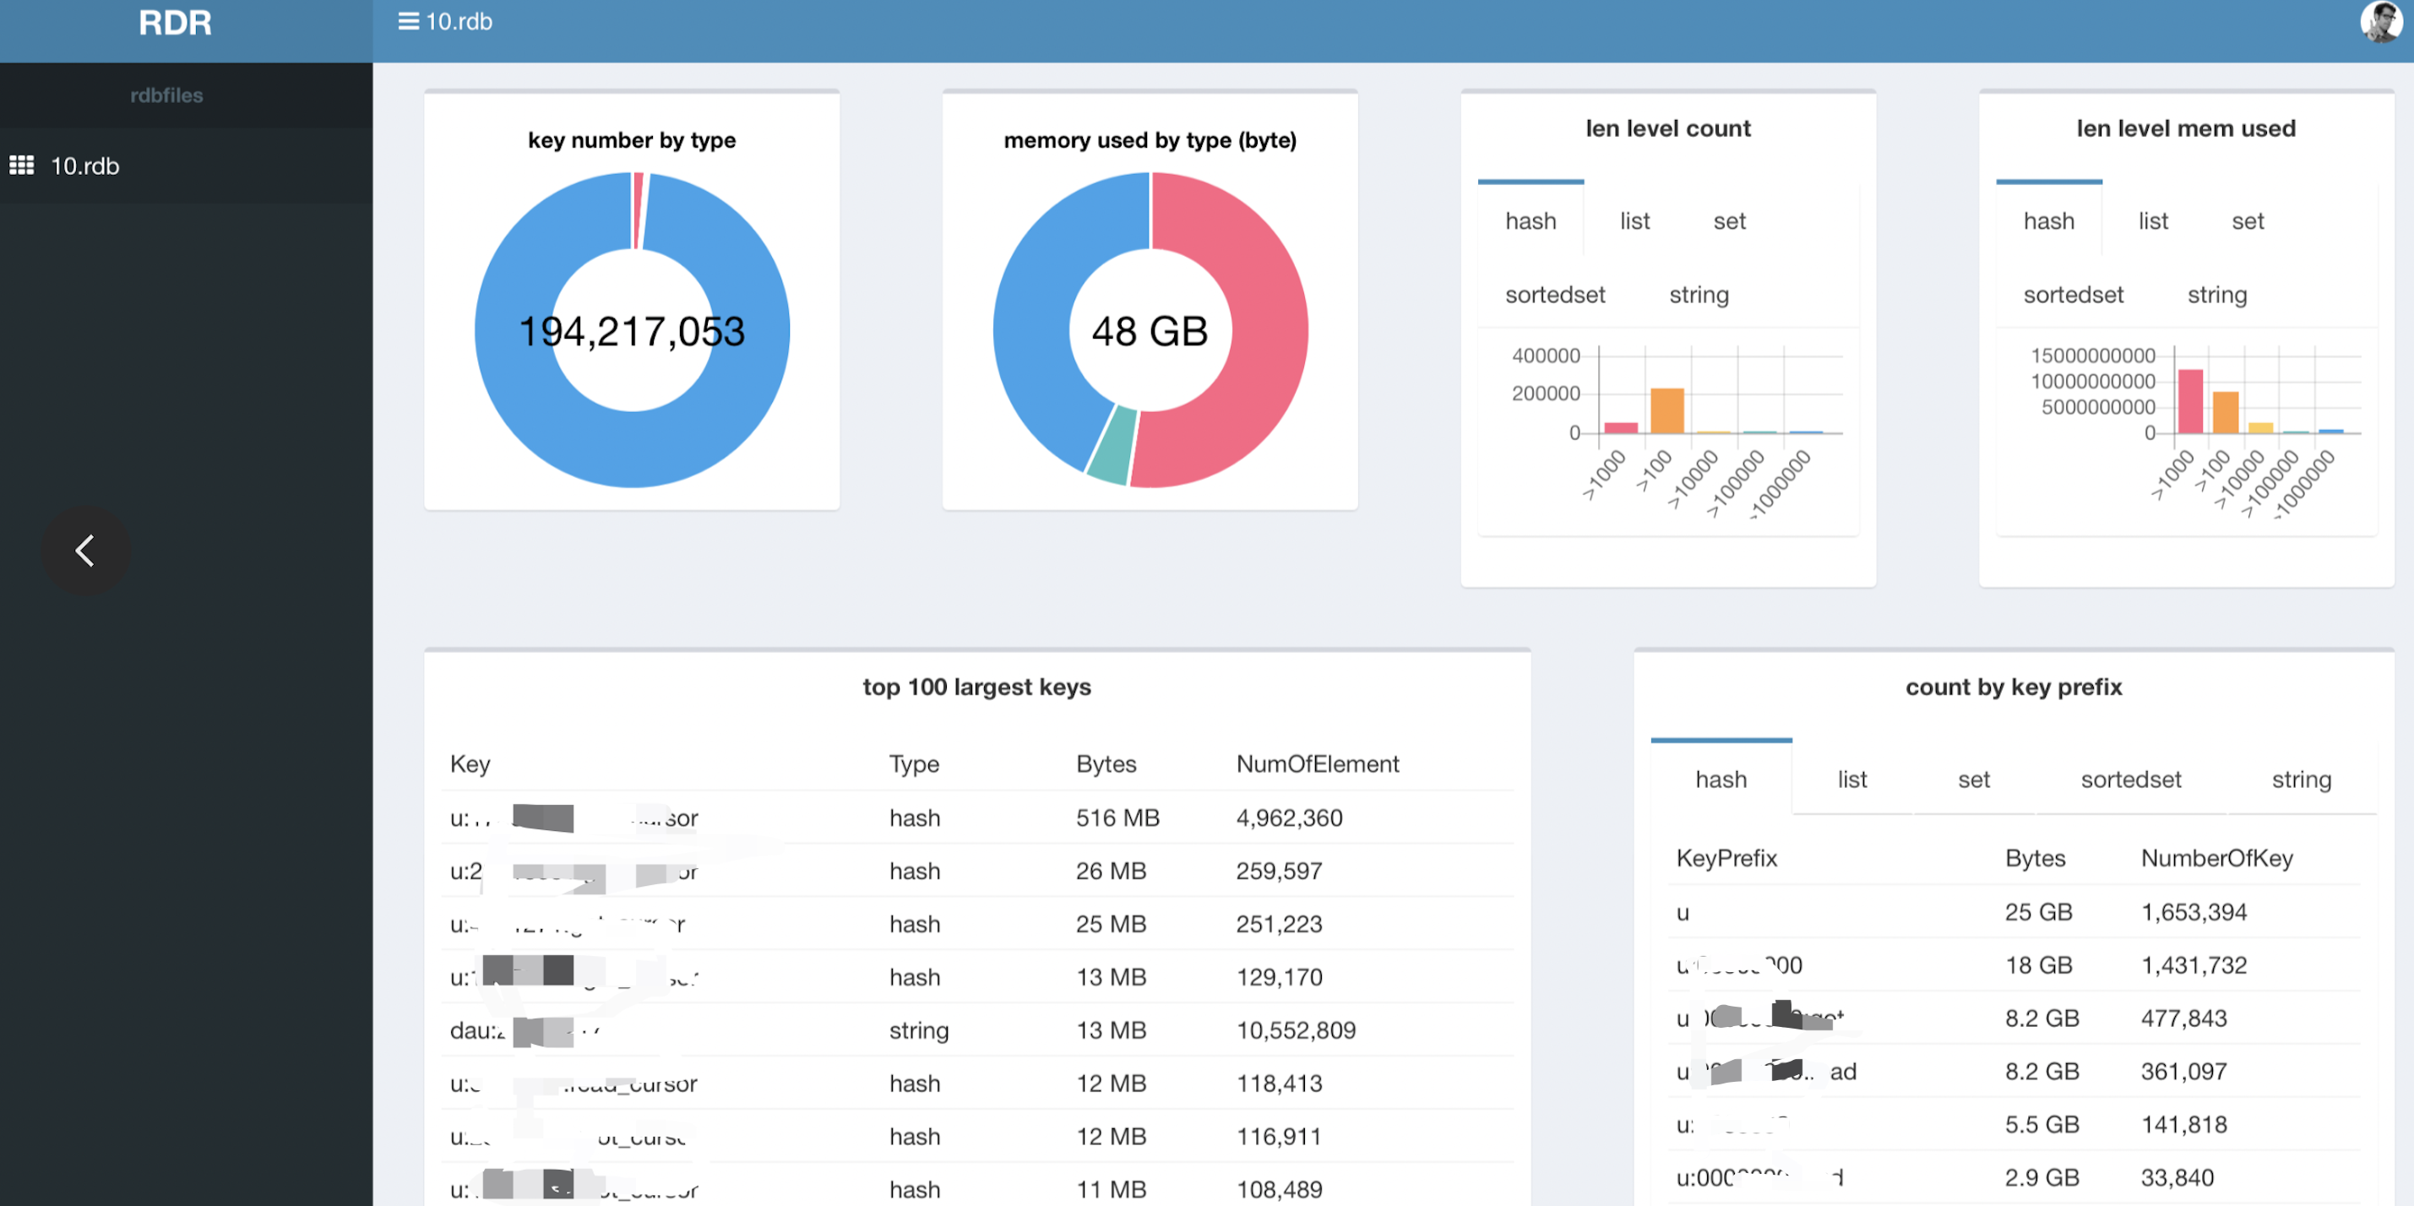Open sortedset tab in count by key prefix
2414x1206 pixels.
coord(2130,780)
